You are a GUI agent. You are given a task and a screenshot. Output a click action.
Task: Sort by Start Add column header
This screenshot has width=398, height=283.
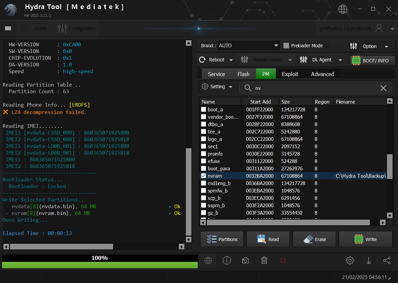(260, 102)
